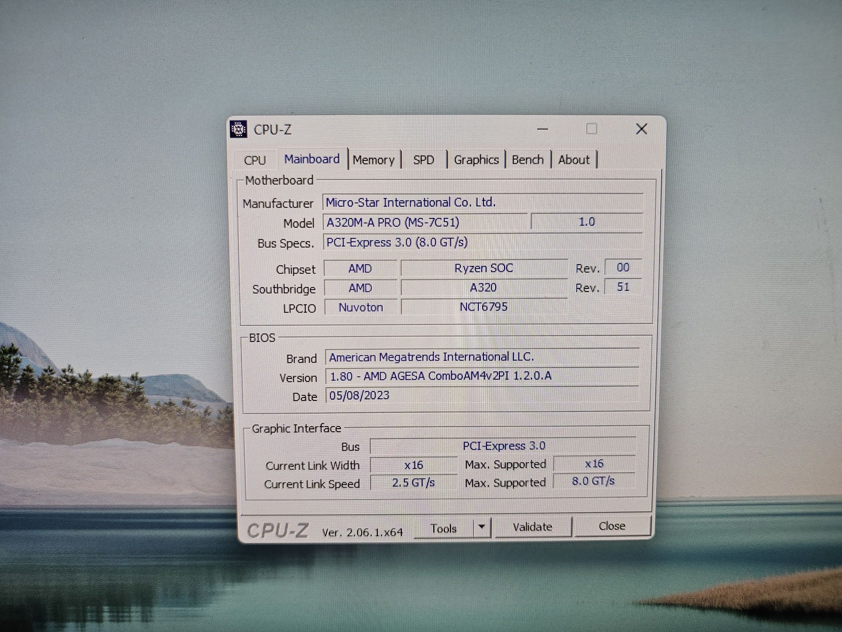
Task: Go to the Bench tab
Action: point(528,160)
